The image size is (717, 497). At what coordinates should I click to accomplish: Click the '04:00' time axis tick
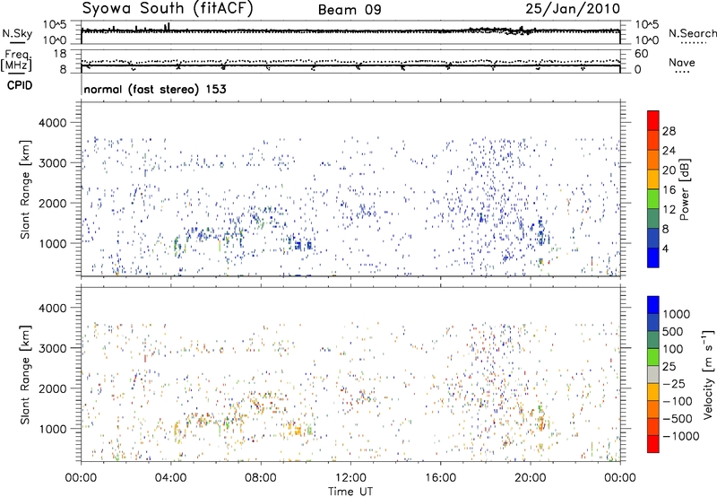[170, 478]
